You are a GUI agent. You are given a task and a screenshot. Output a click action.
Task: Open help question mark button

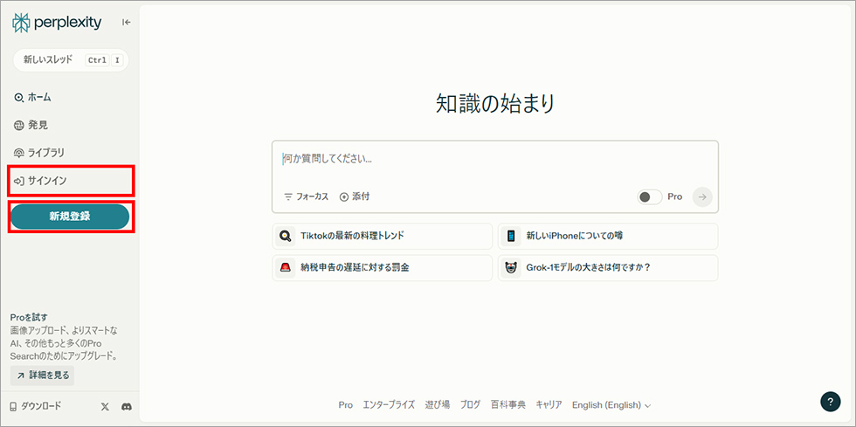coord(831,402)
